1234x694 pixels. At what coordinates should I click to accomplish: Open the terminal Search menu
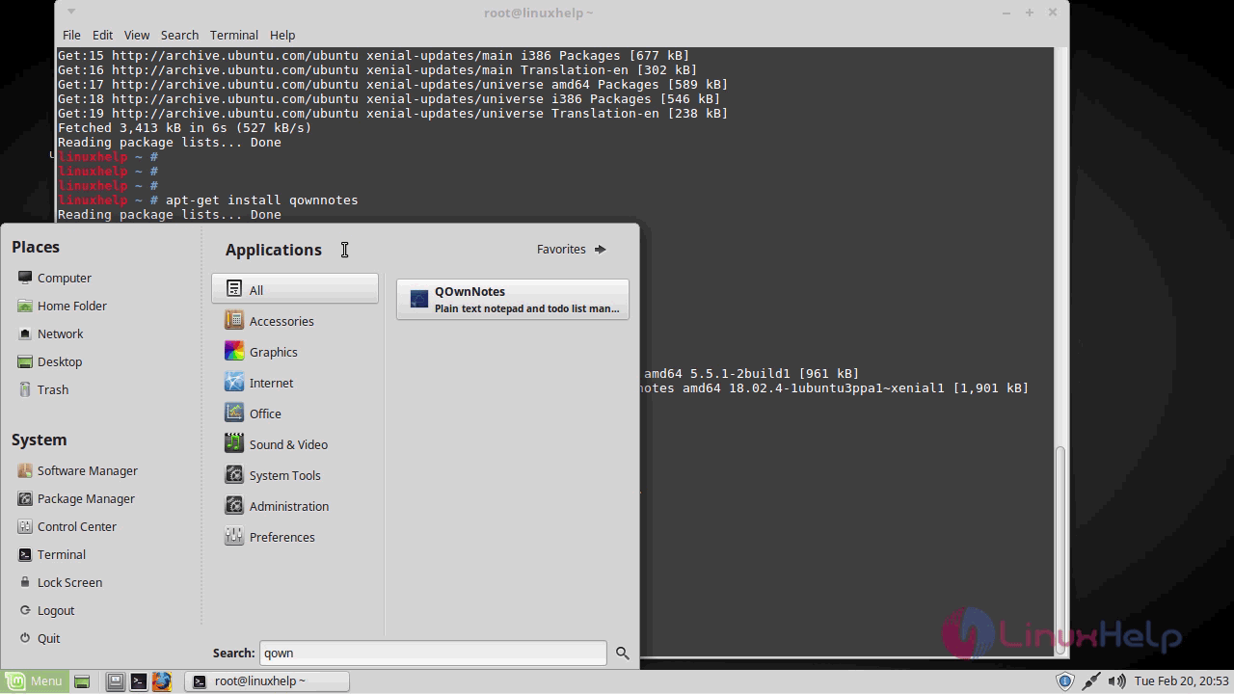coord(179,35)
